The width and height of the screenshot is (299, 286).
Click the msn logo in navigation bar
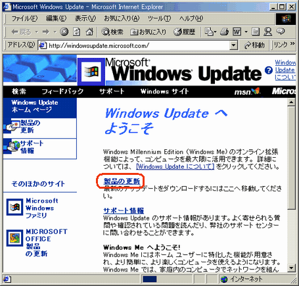(x=247, y=91)
